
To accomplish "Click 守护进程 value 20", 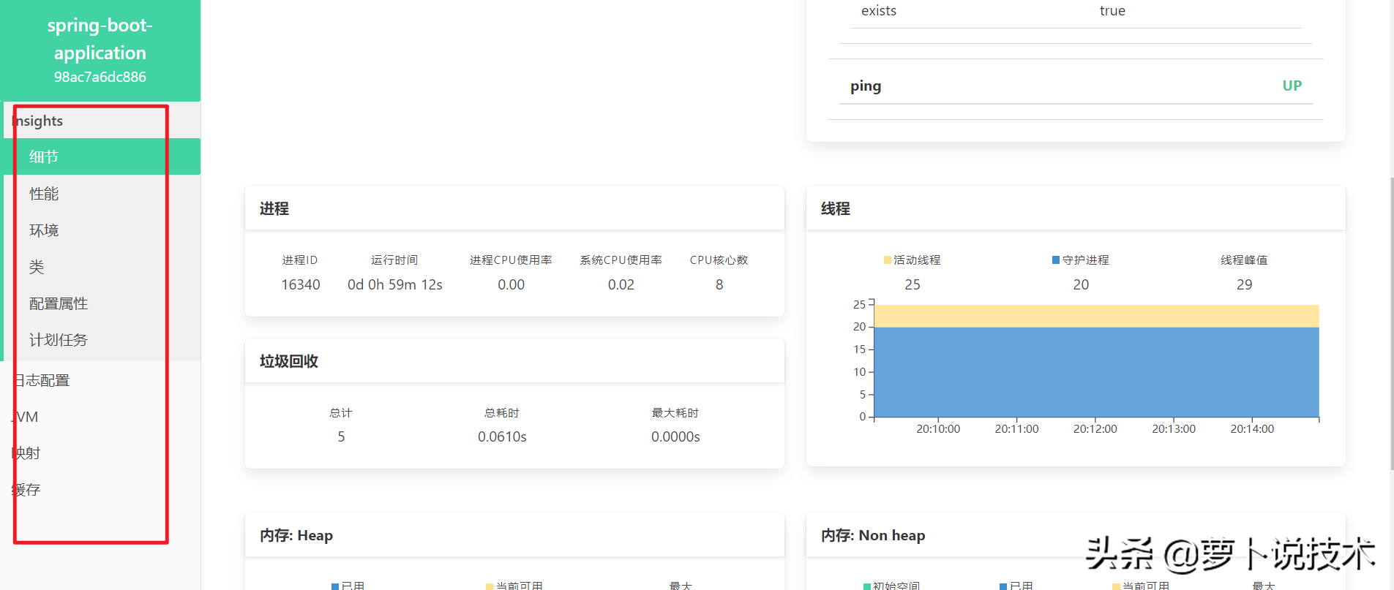I will (1081, 284).
